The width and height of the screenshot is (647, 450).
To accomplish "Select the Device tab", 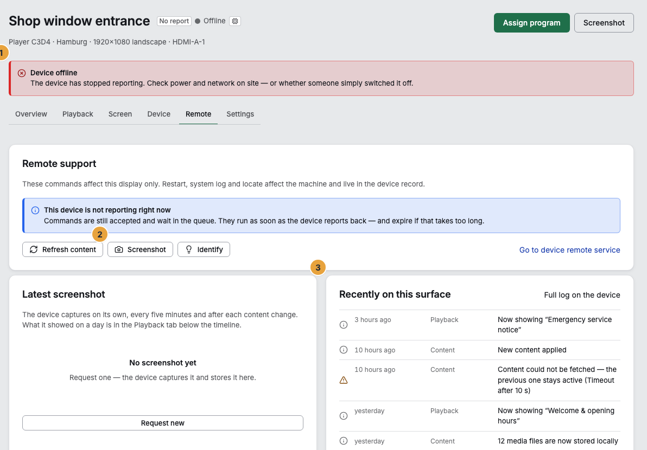I will point(159,114).
